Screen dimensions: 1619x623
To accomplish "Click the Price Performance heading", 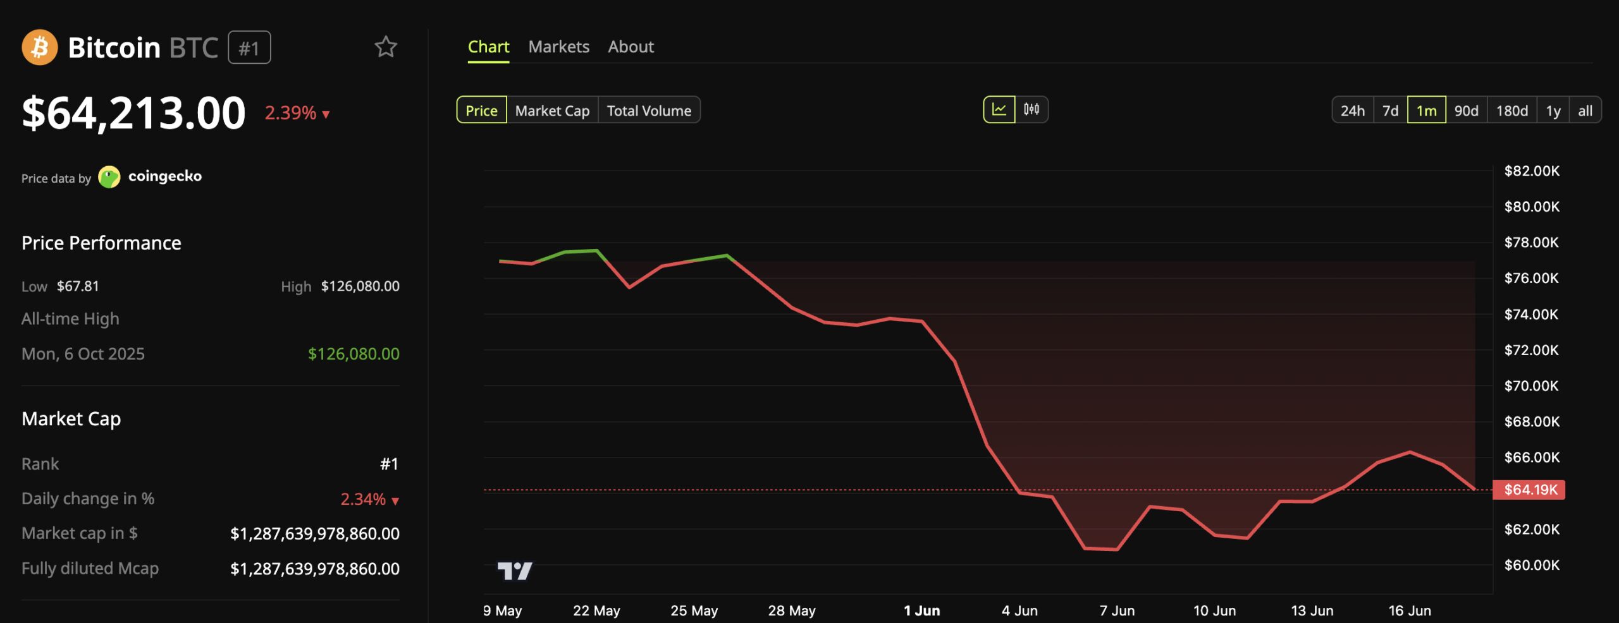I will pos(101,243).
